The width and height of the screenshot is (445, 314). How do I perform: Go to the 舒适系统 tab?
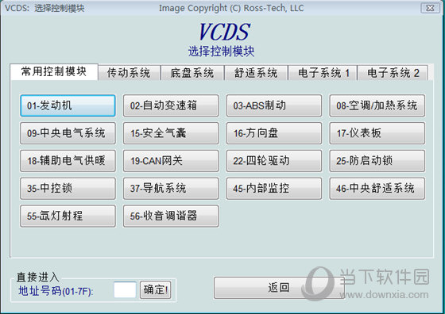256,73
